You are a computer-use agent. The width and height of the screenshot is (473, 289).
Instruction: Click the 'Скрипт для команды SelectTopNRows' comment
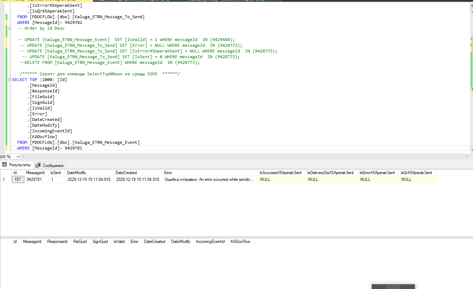(x=100, y=74)
